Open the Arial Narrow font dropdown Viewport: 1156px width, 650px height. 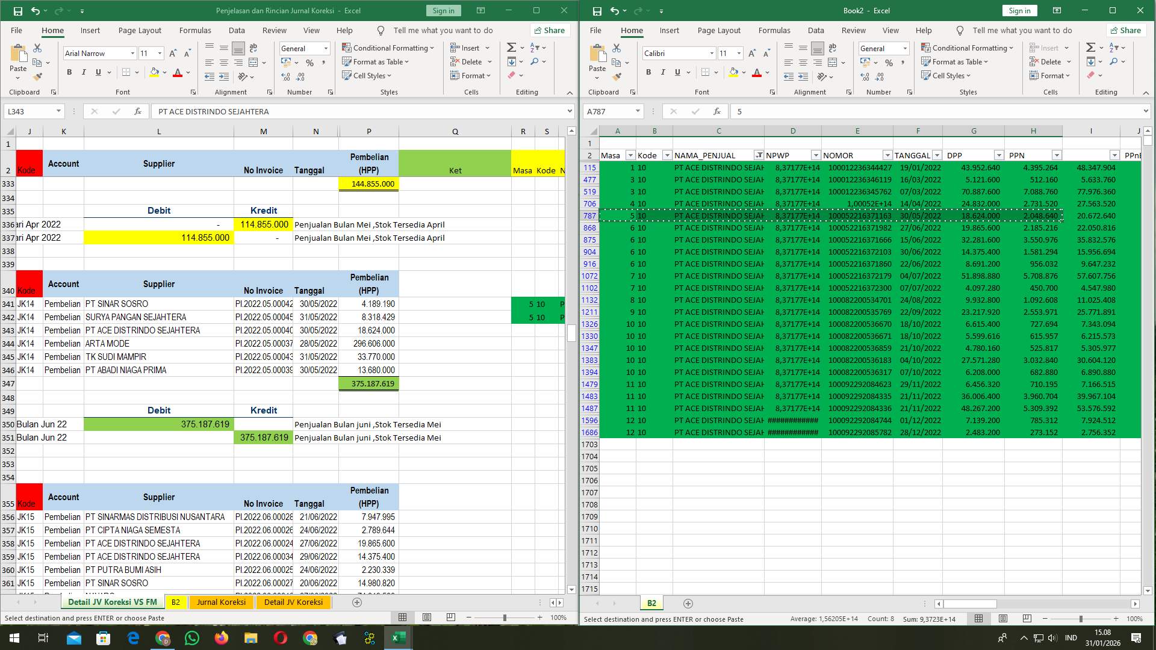click(133, 53)
